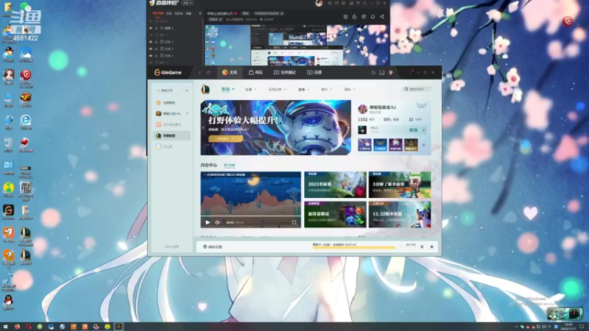Image resolution: width=589 pixels, height=331 pixels.
Task: Click the yellow update progress bar
Action: click(354, 248)
